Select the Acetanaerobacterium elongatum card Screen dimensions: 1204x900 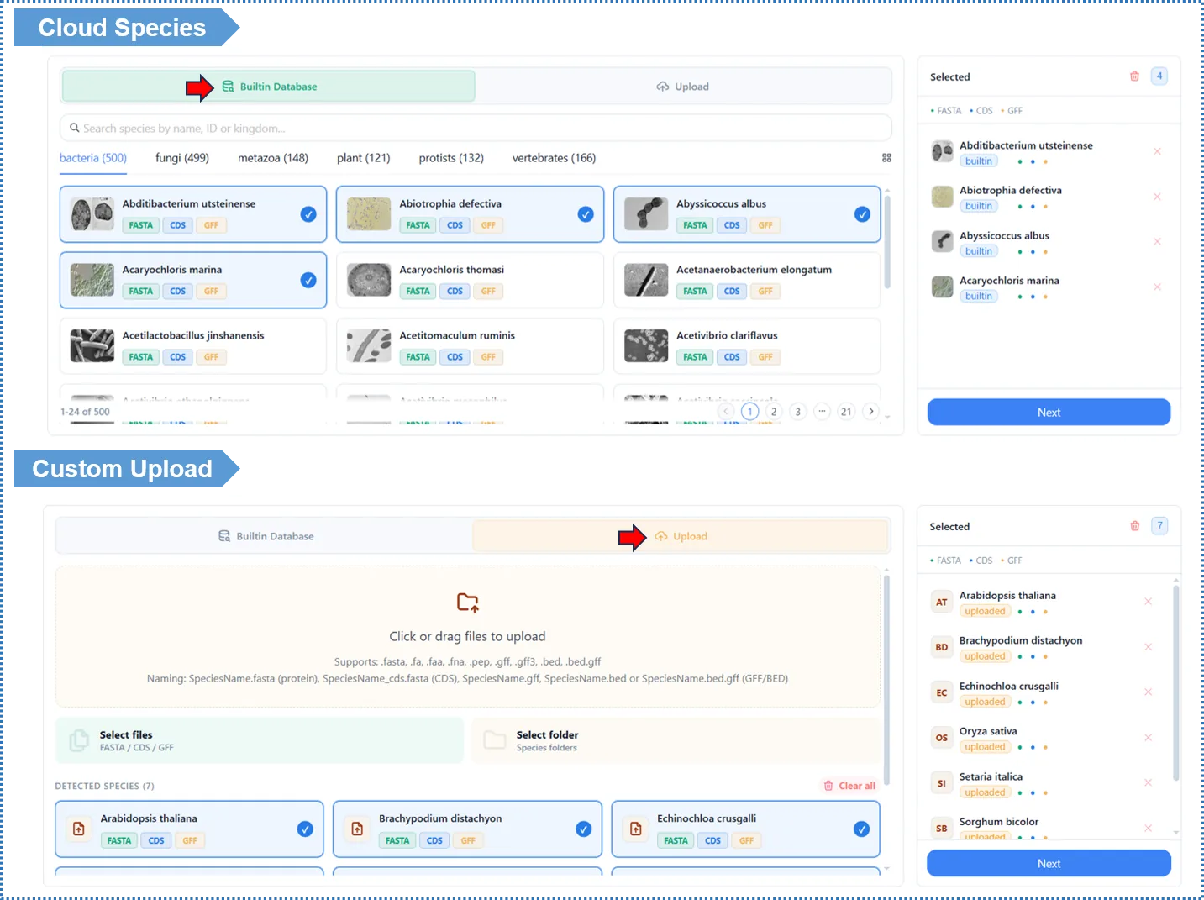(x=747, y=280)
